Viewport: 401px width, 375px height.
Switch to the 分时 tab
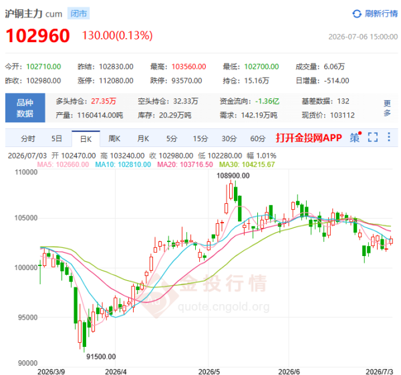28,138
